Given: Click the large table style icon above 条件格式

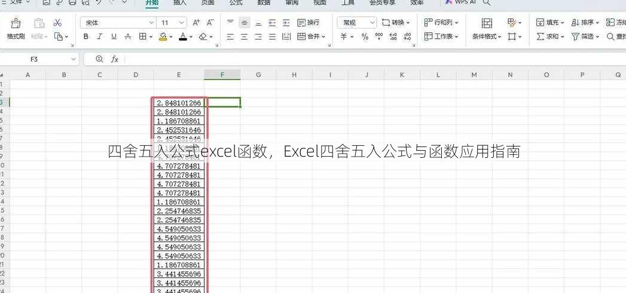Looking at the screenshot, I should [x=487, y=23].
